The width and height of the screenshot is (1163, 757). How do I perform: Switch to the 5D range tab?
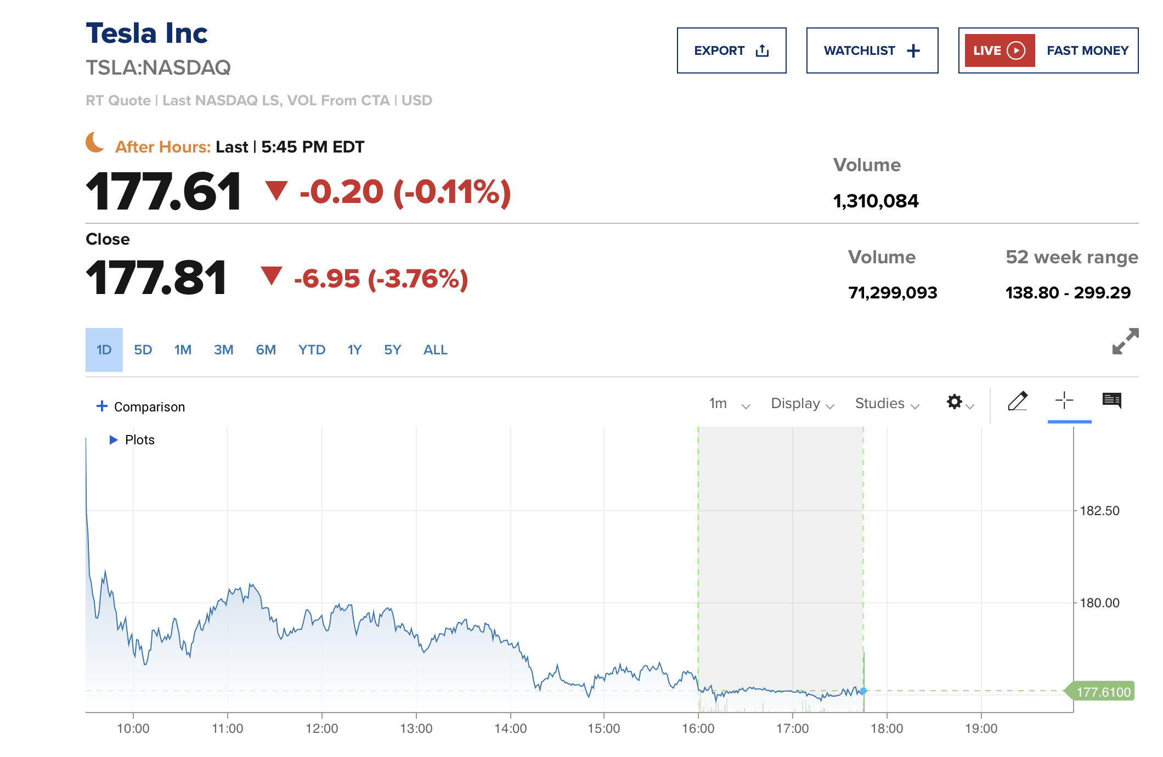143,350
